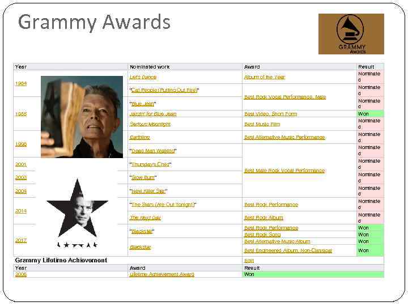The height and width of the screenshot is (306, 408).
Task: Click the Won cell for Best Alternative Music Album
Action: point(369,241)
